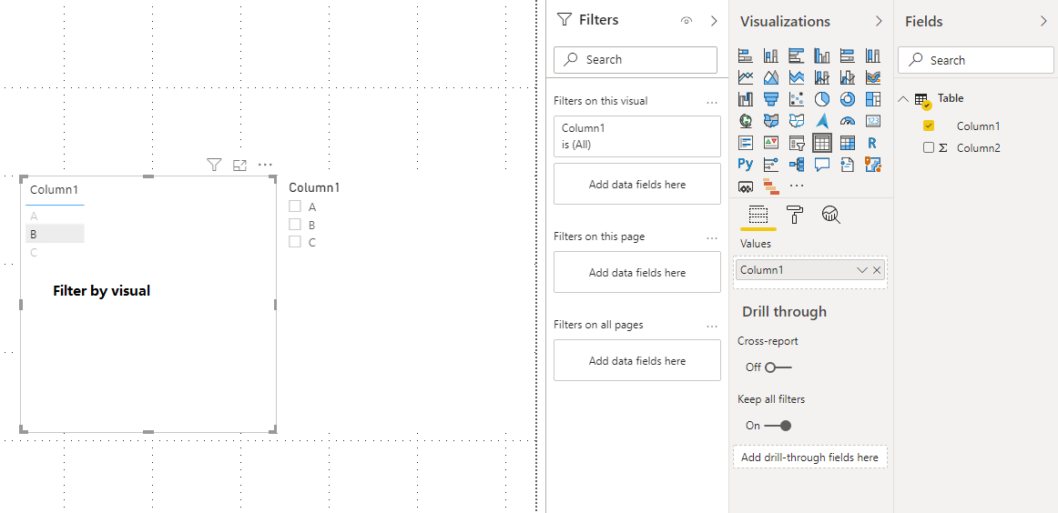The width and height of the screenshot is (1058, 513).
Task: Select the Line chart visual
Action: [x=746, y=77]
